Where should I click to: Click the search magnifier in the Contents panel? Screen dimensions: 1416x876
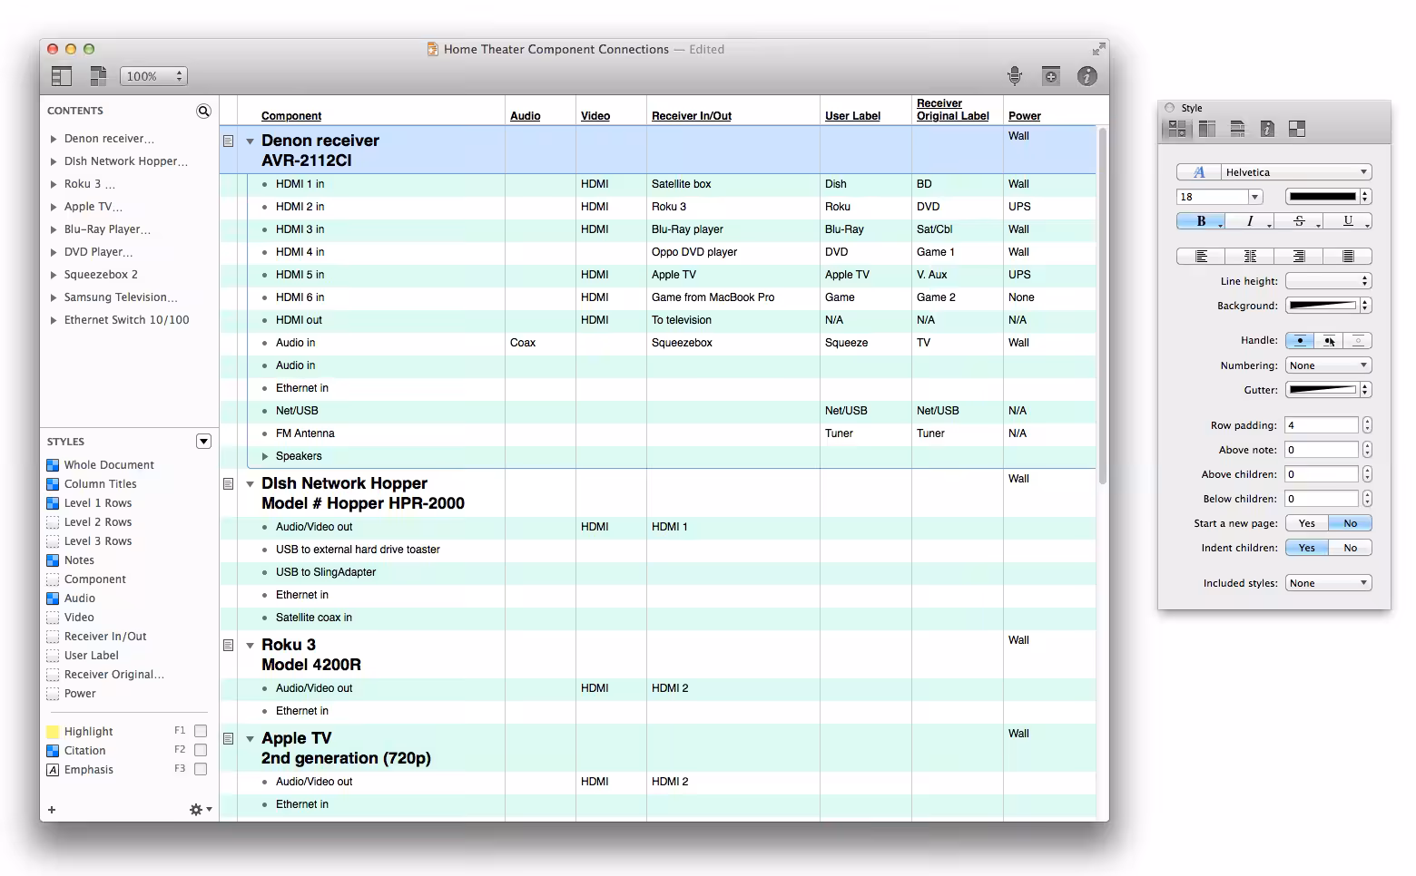pyautogui.click(x=203, y=110)
